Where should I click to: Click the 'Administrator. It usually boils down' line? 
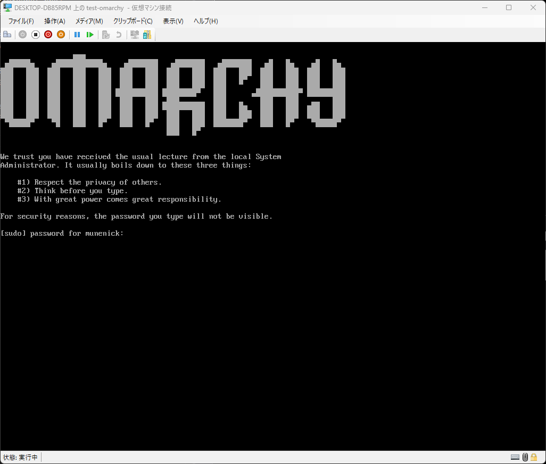pyautogui.click(x=126, y=165)
